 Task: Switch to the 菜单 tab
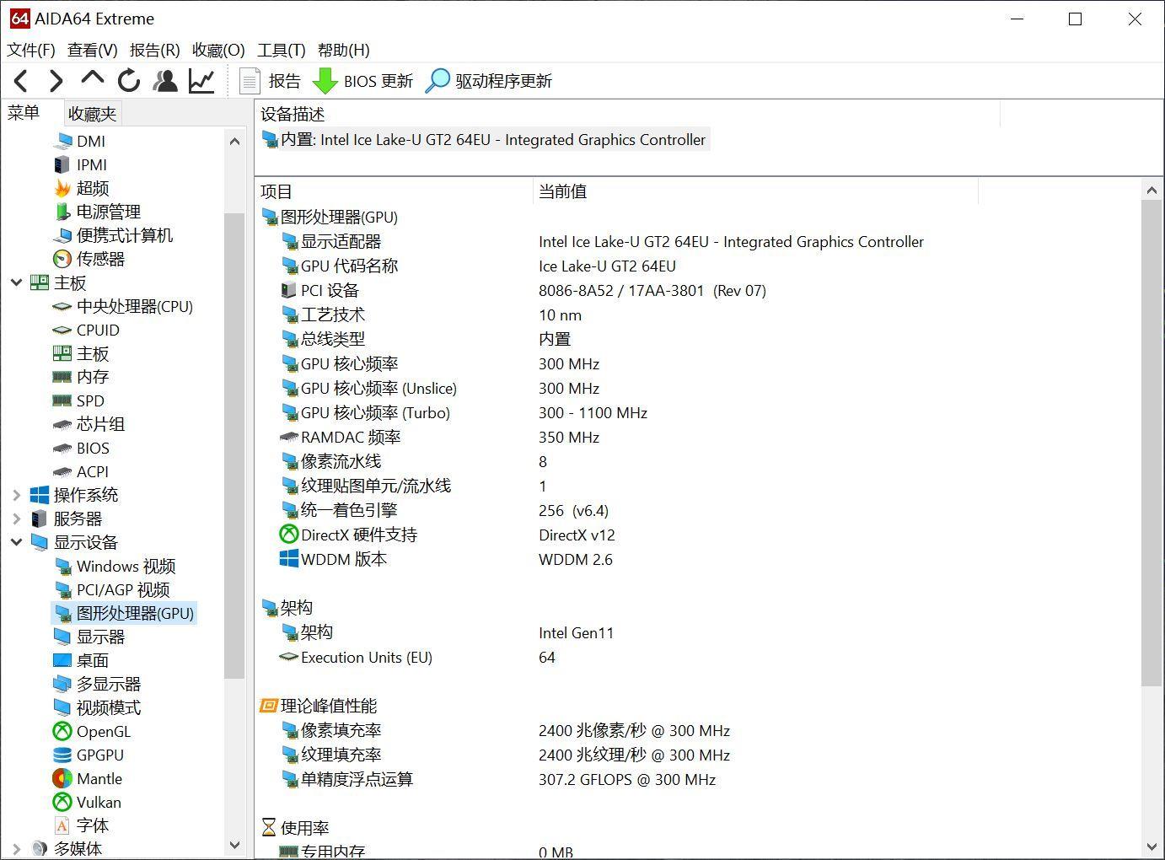click(24, 113)
